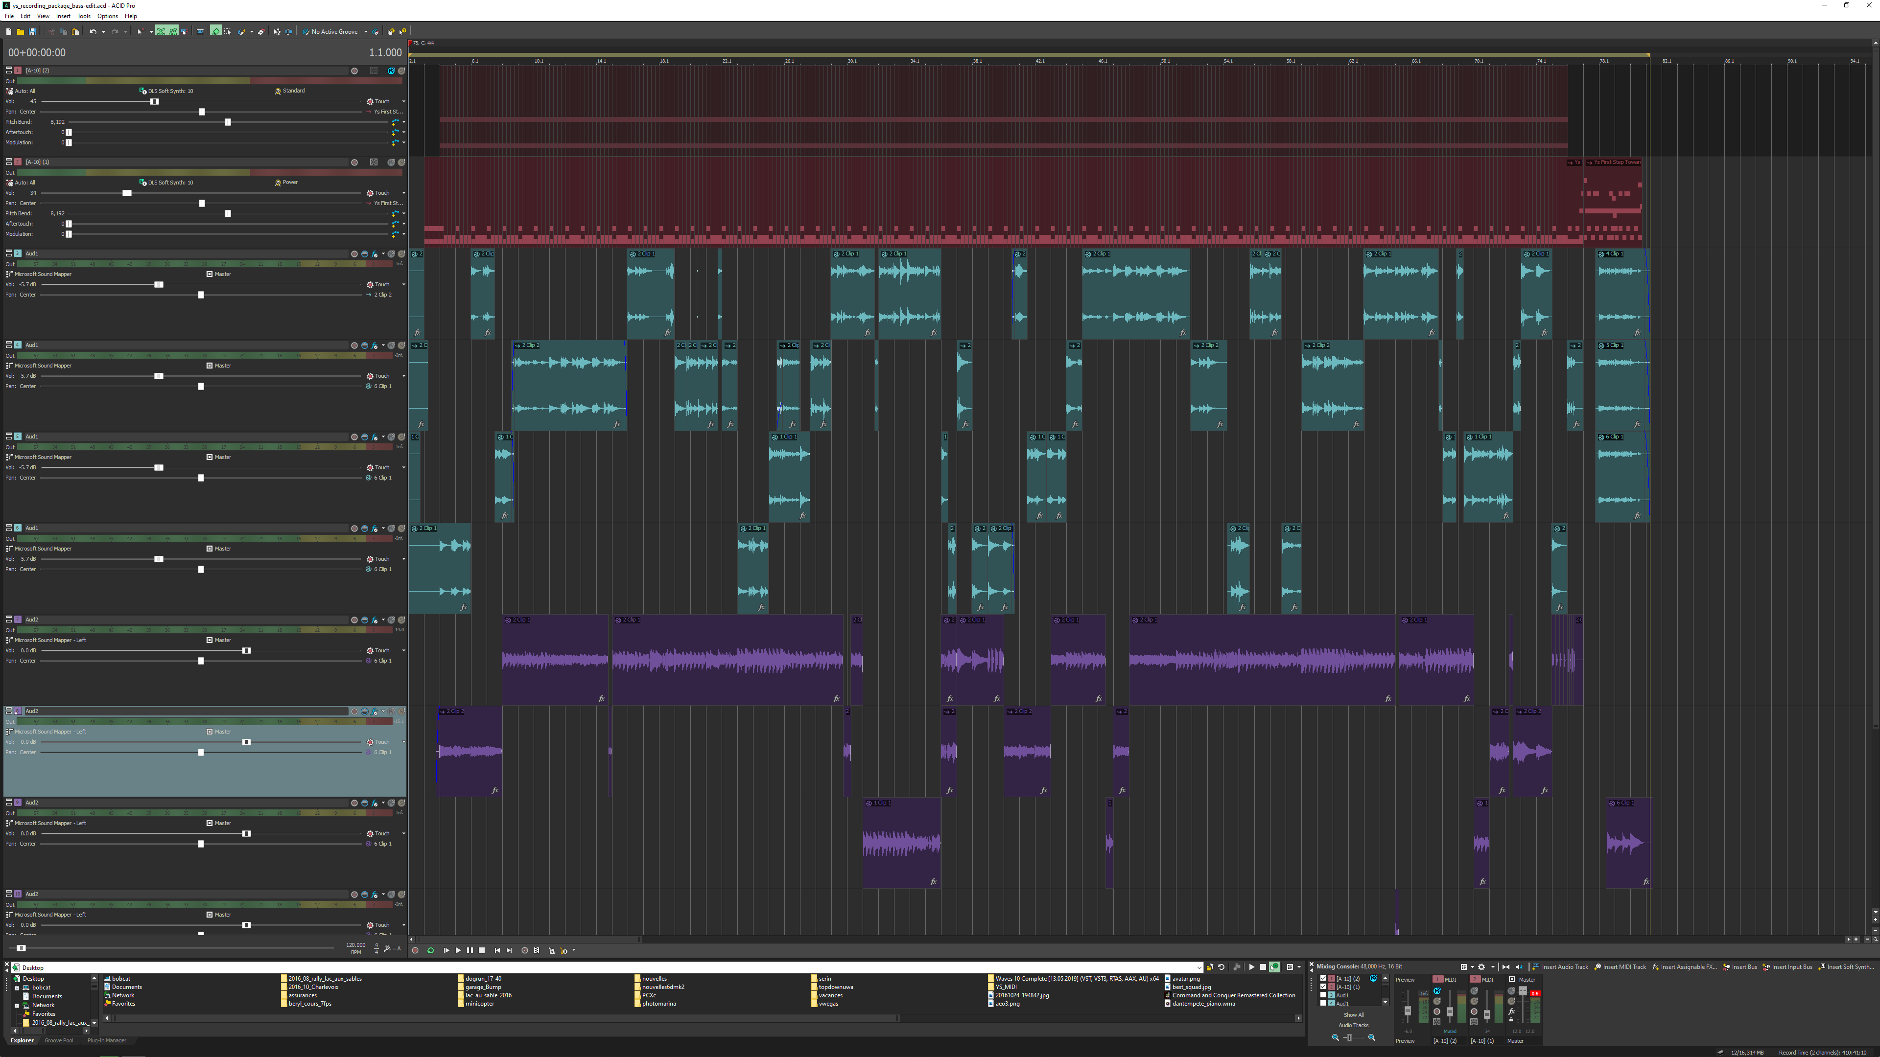The image size is (1880, 1057).
Task: Open the Undo history dropdown arrow
Action: point(104,31)
